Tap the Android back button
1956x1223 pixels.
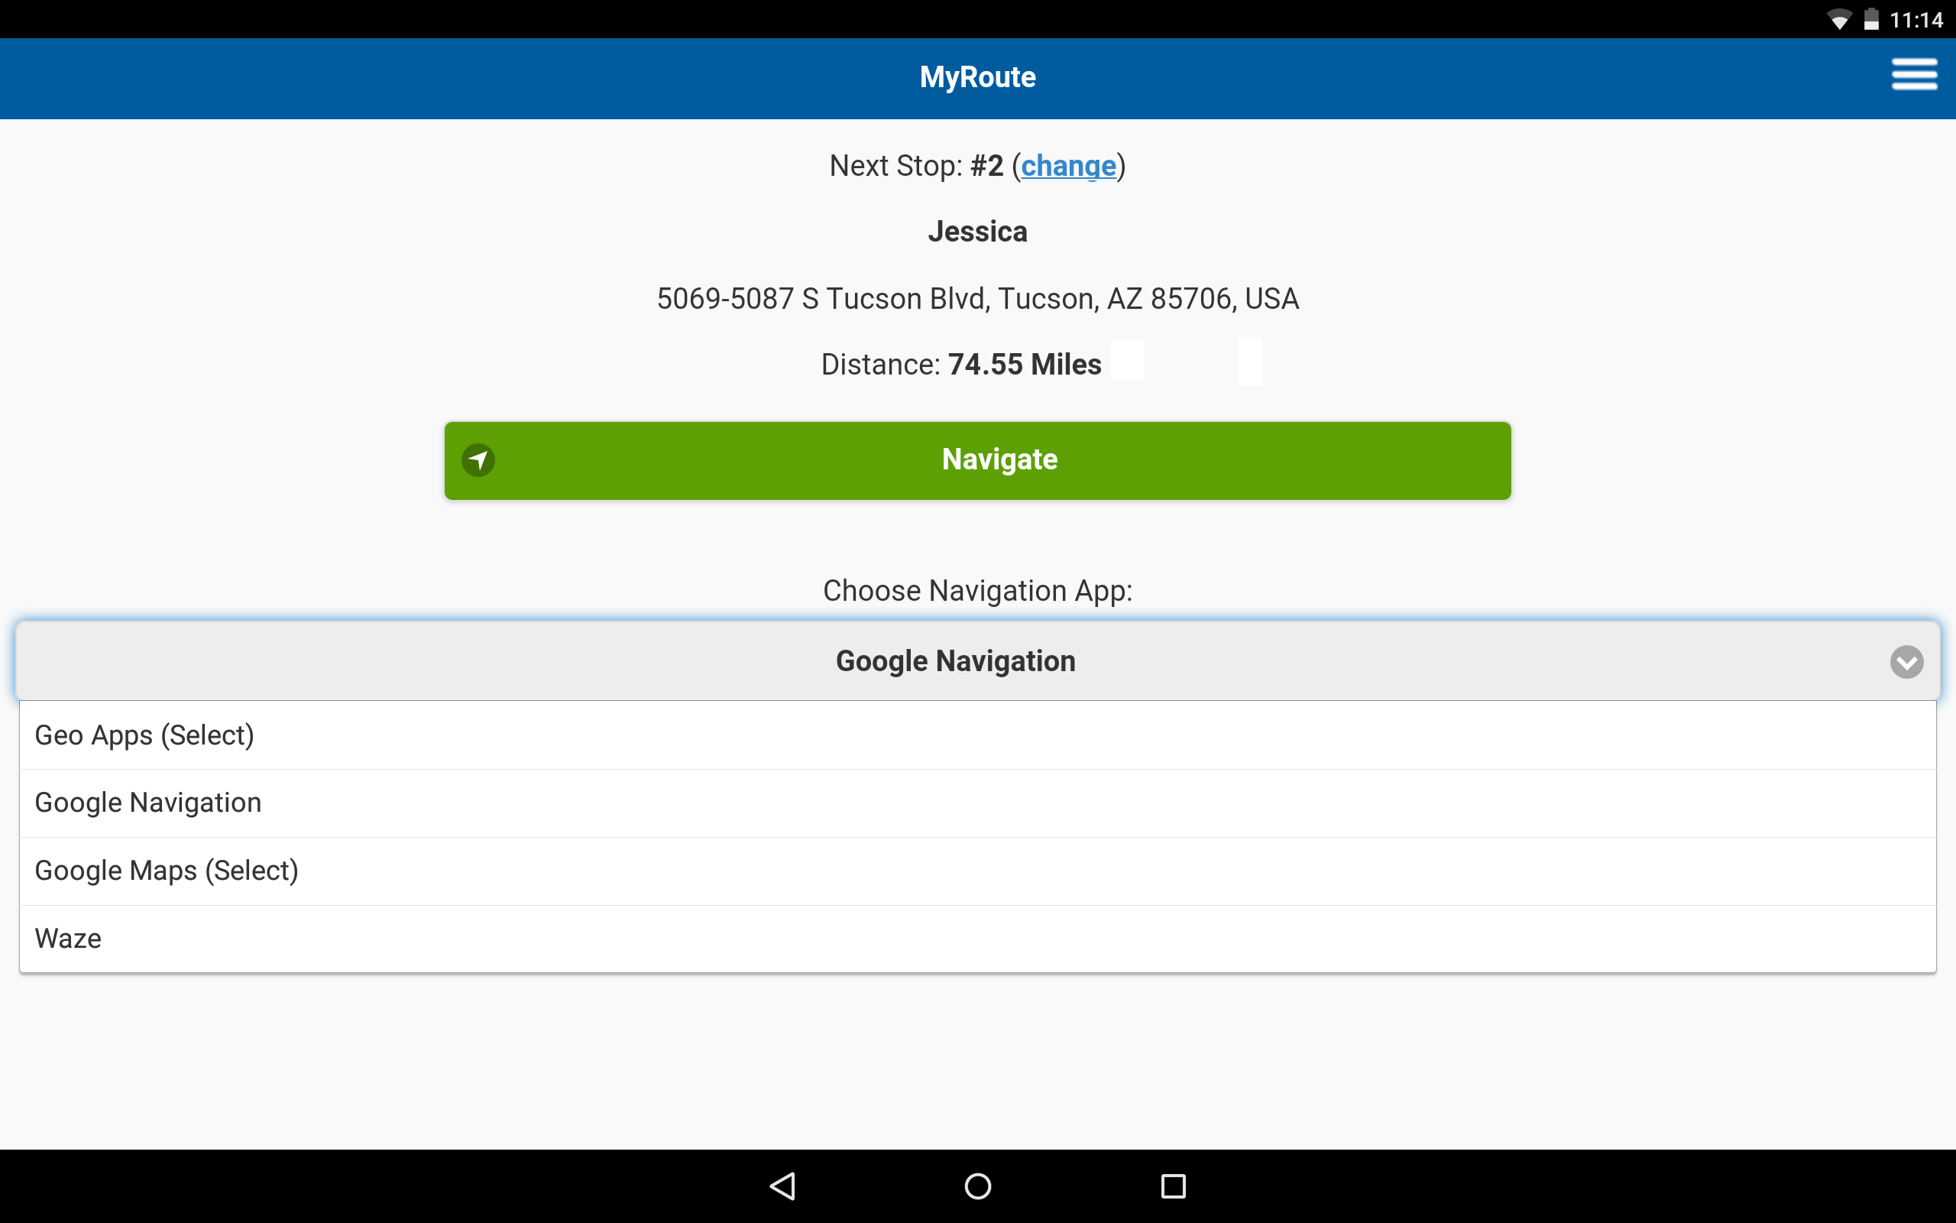click(782, 1186)
